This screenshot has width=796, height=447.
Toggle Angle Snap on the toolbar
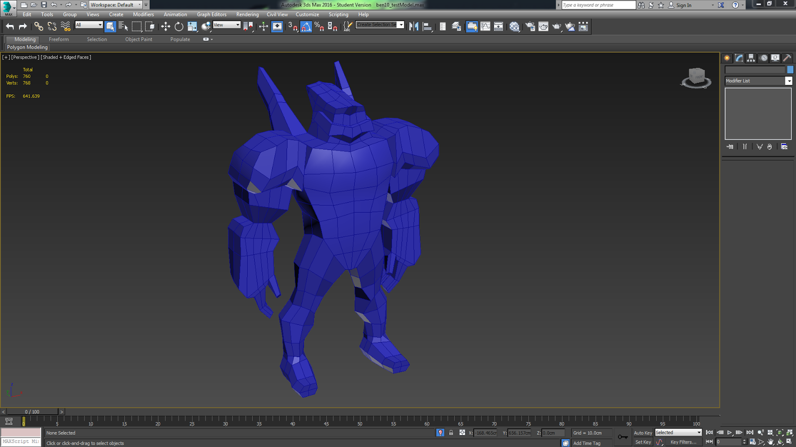click(x=306, y=26)
